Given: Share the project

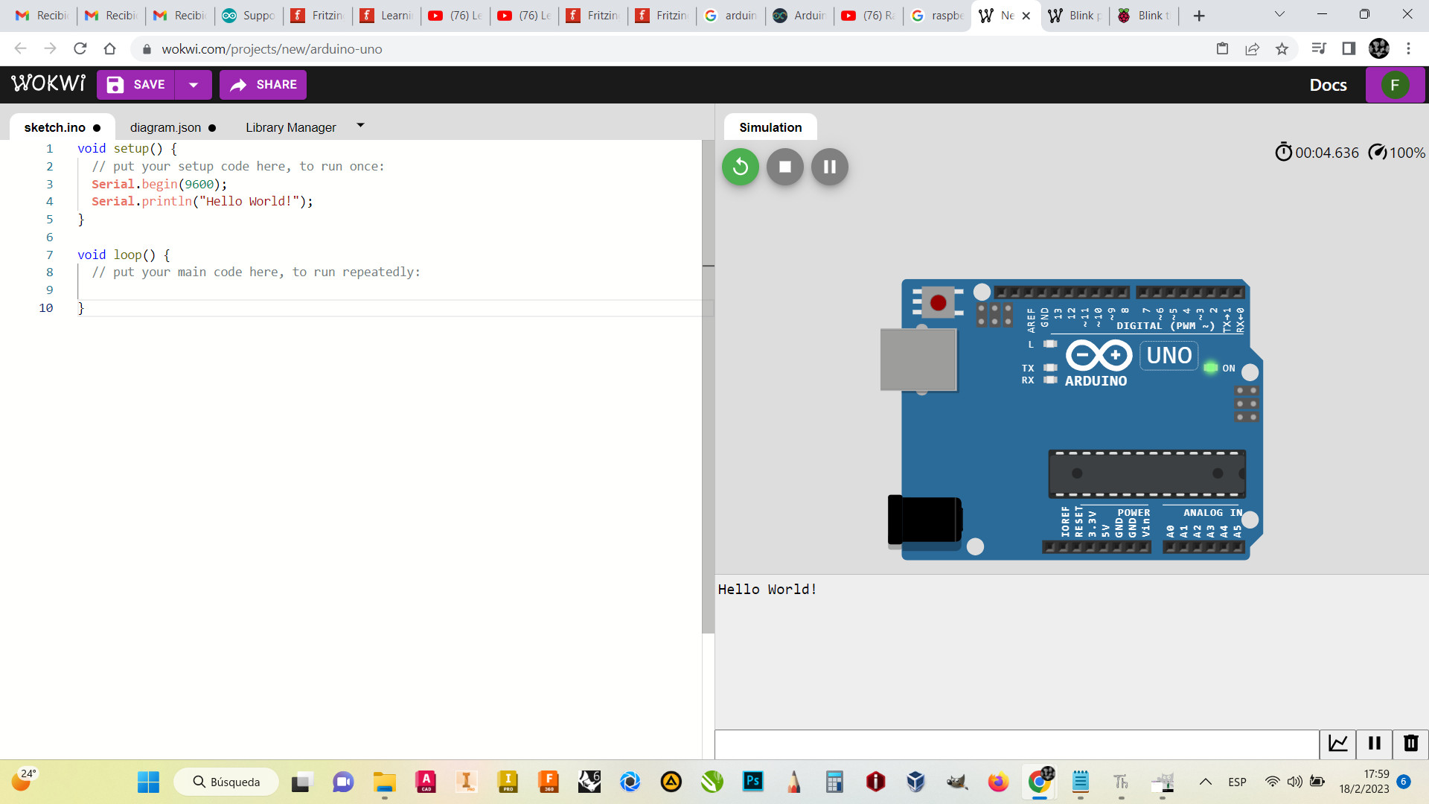Looking at the screenshot, I should point(263,85).
